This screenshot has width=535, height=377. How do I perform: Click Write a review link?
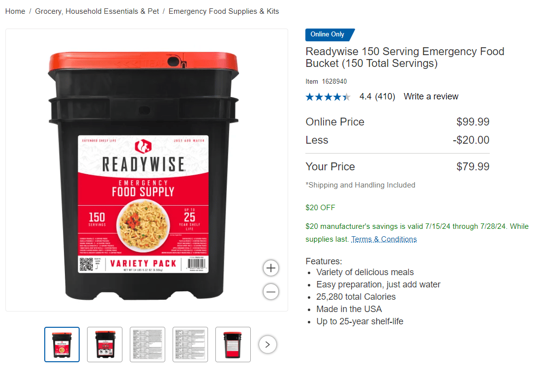tap(431, 96)
